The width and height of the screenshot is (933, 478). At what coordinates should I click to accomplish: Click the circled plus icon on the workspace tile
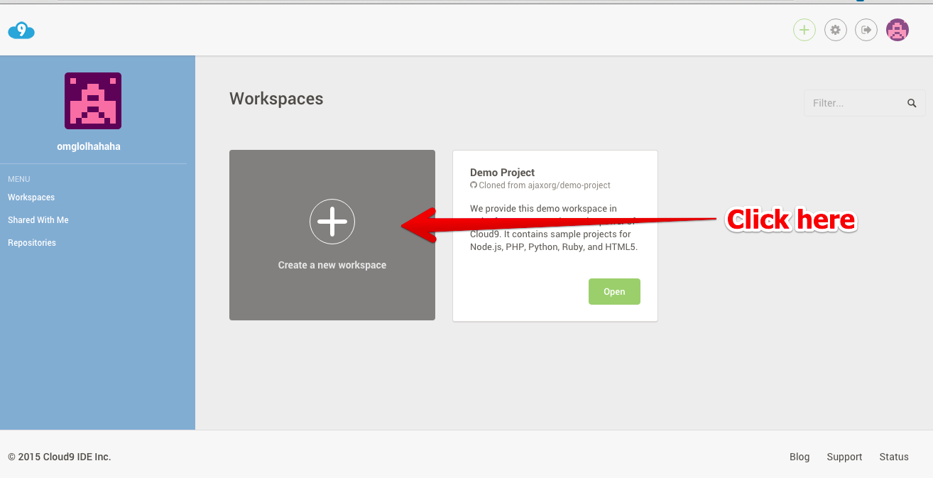332,222
